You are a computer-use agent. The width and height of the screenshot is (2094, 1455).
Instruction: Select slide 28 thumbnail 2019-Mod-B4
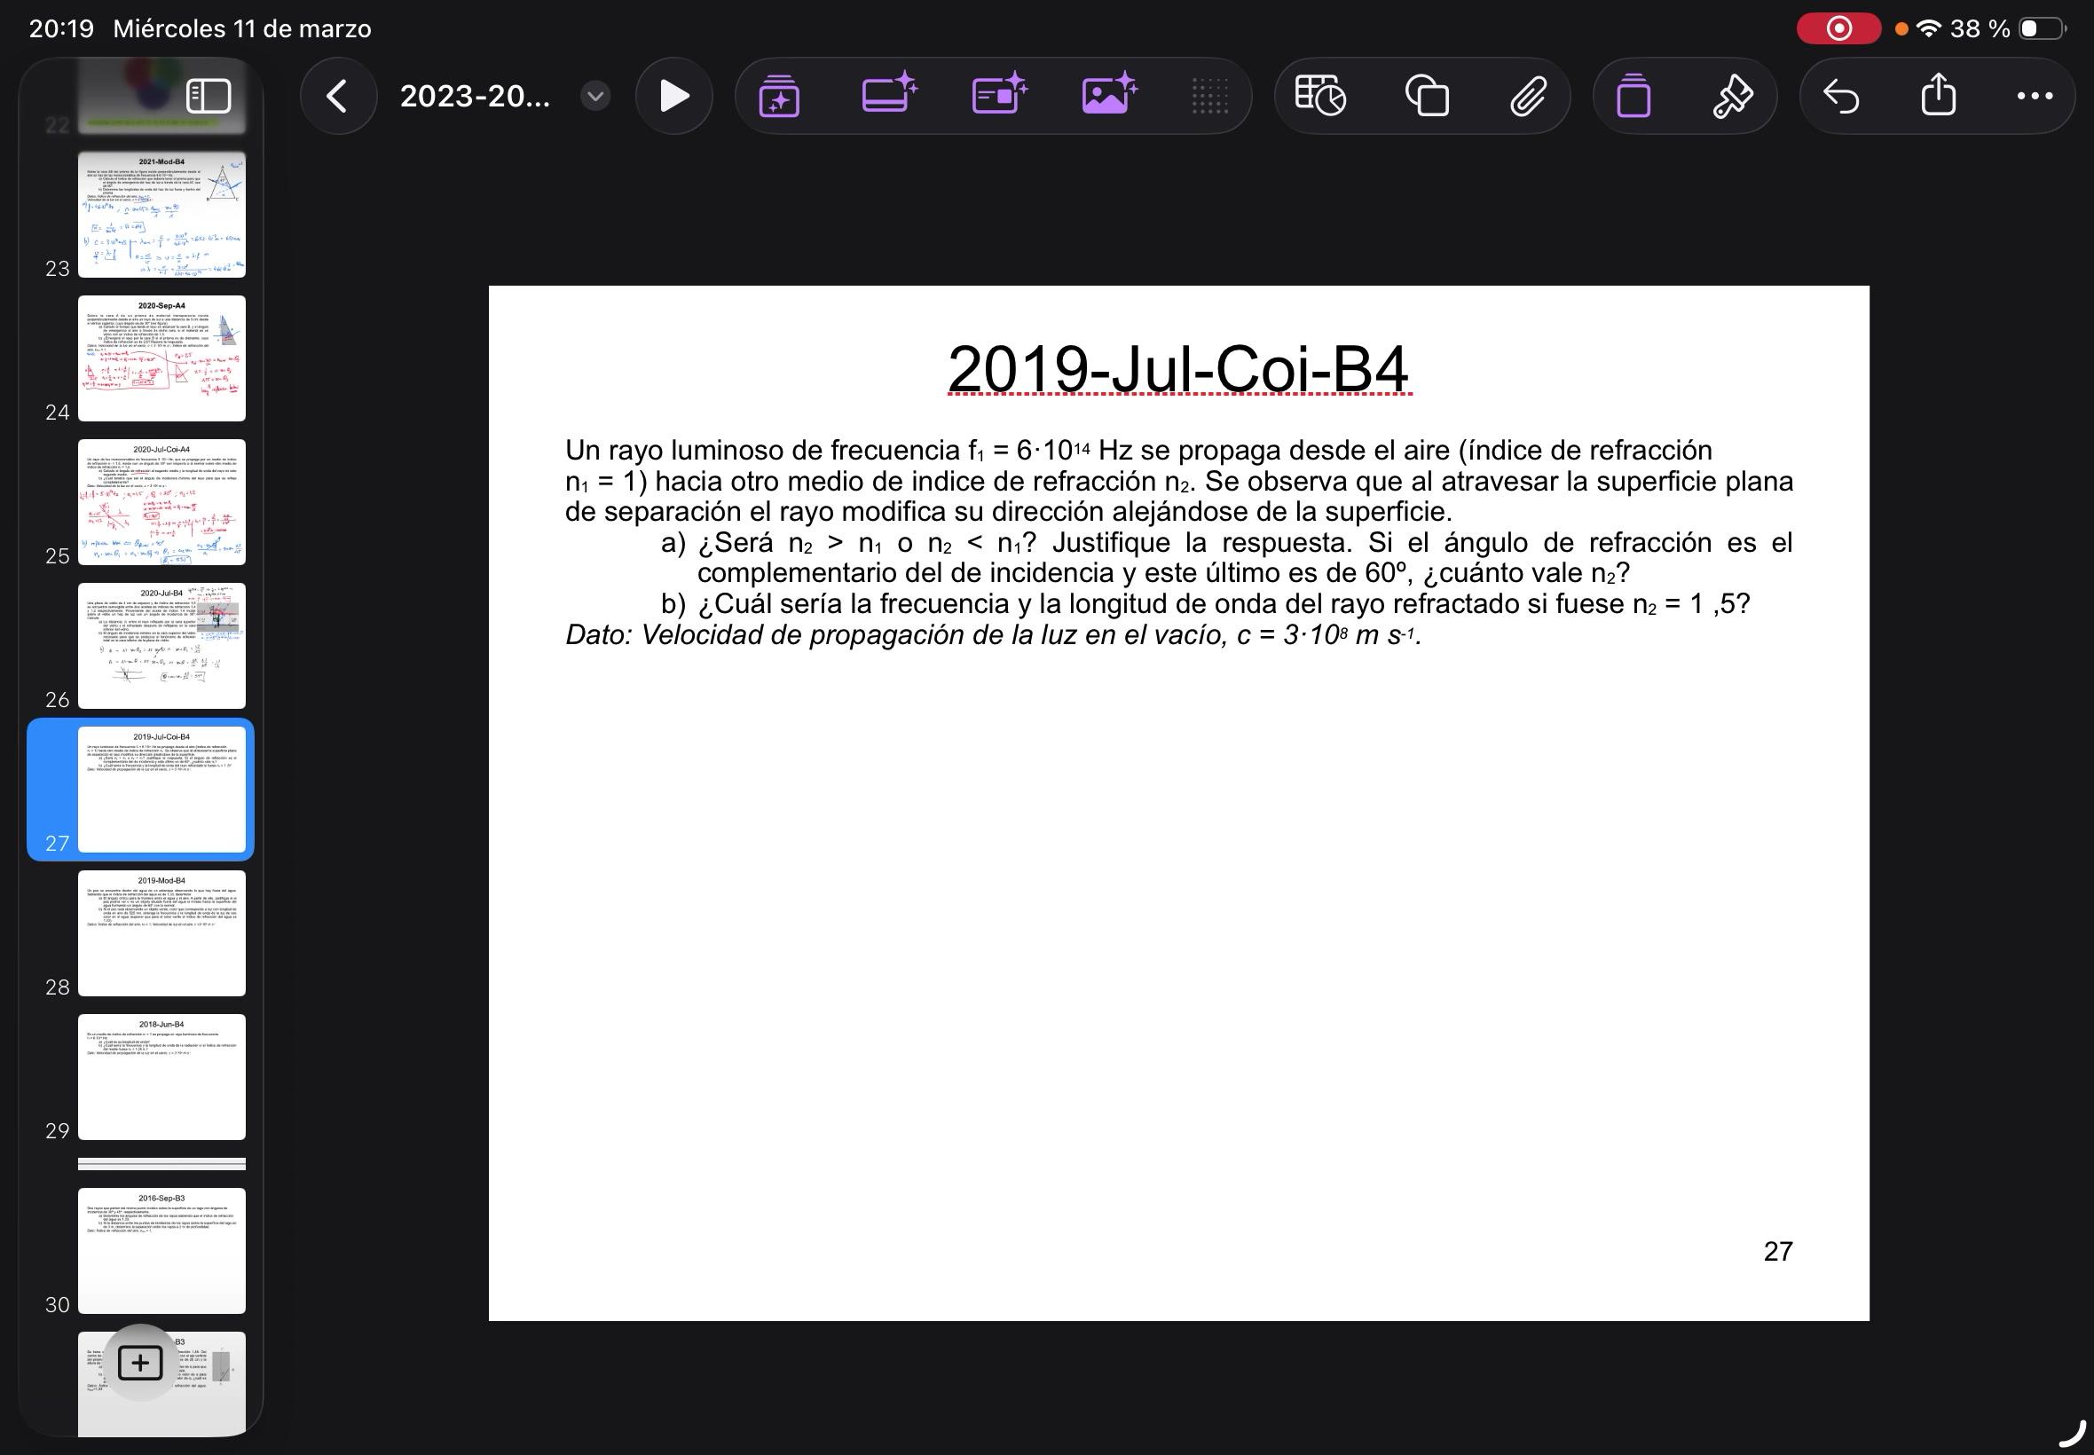point(161,932)
